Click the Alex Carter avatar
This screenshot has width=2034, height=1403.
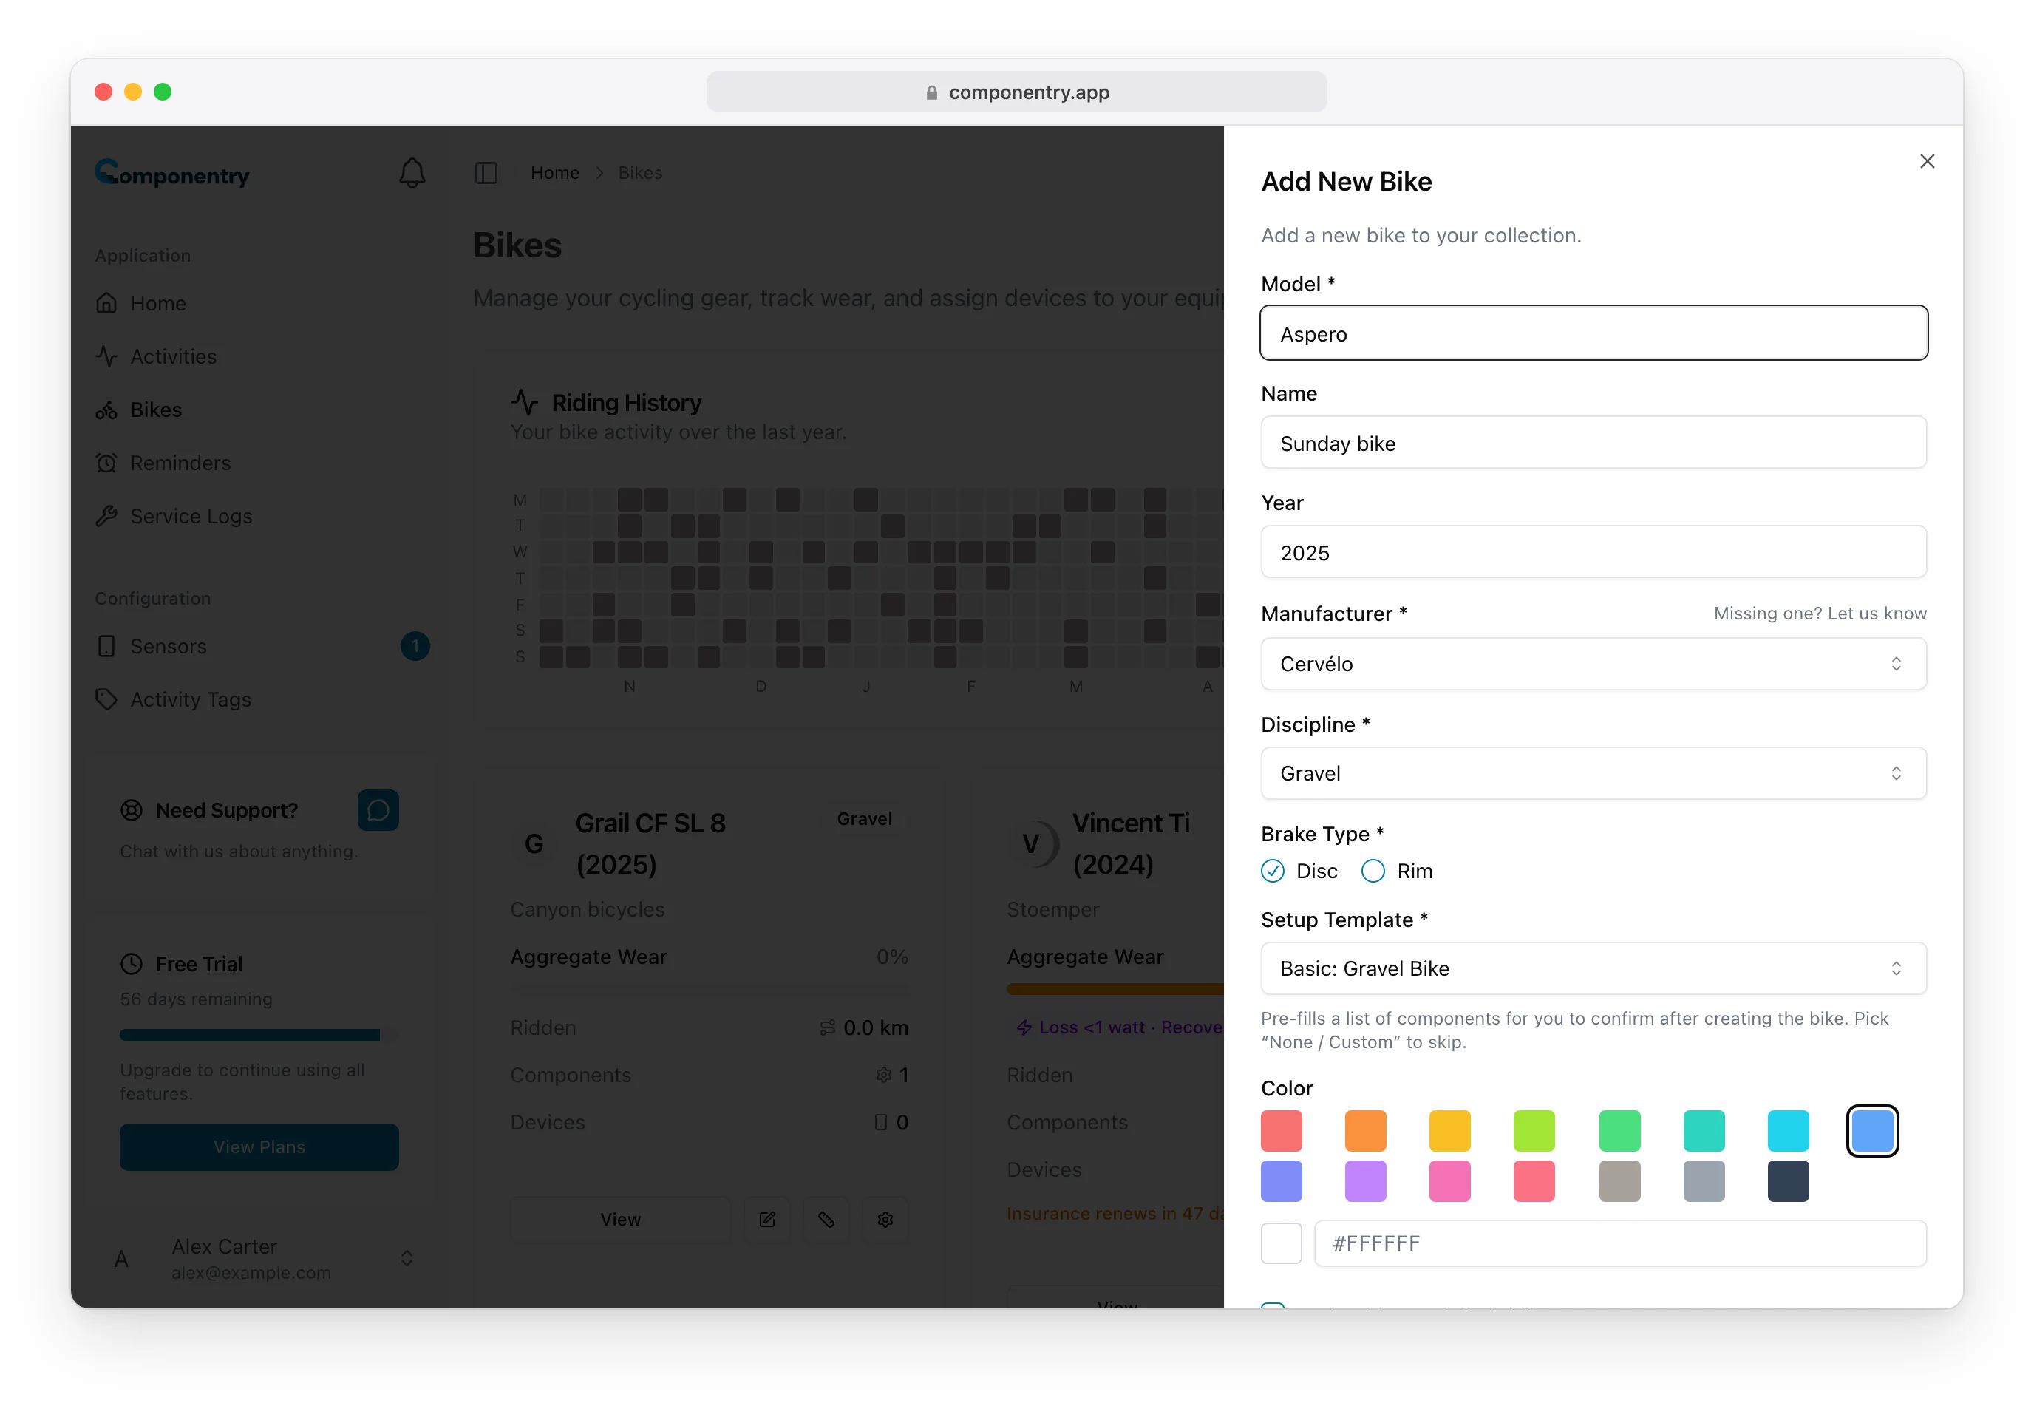(121, 1259)
